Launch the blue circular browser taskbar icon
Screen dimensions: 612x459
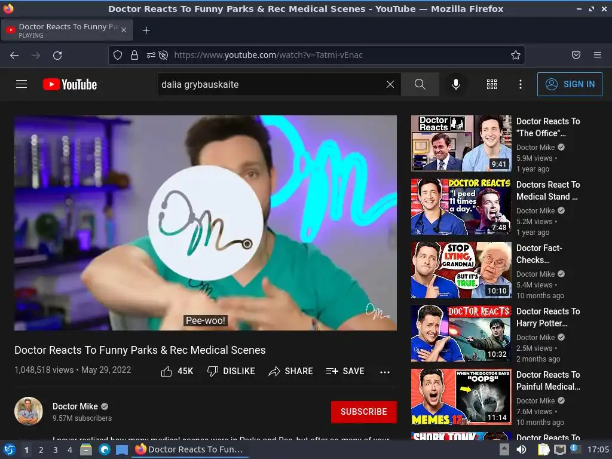tap(104, 449)
